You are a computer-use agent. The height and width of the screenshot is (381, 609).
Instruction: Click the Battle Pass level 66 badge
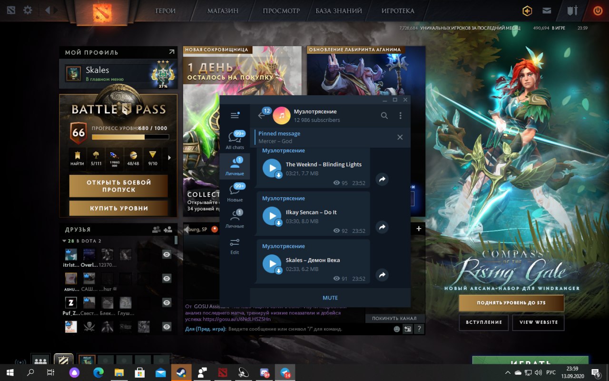(79, 133)
